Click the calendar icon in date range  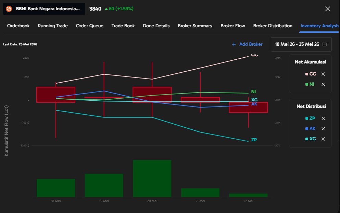pos(325,44)
